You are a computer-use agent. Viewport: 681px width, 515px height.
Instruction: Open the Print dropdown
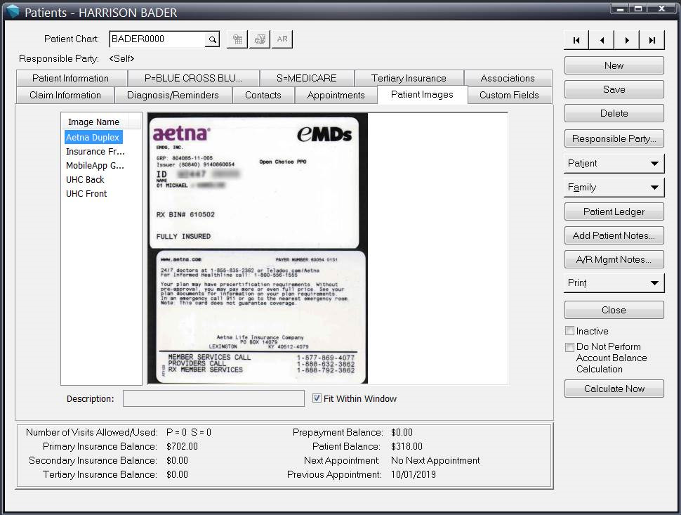[x=614, y=283]
